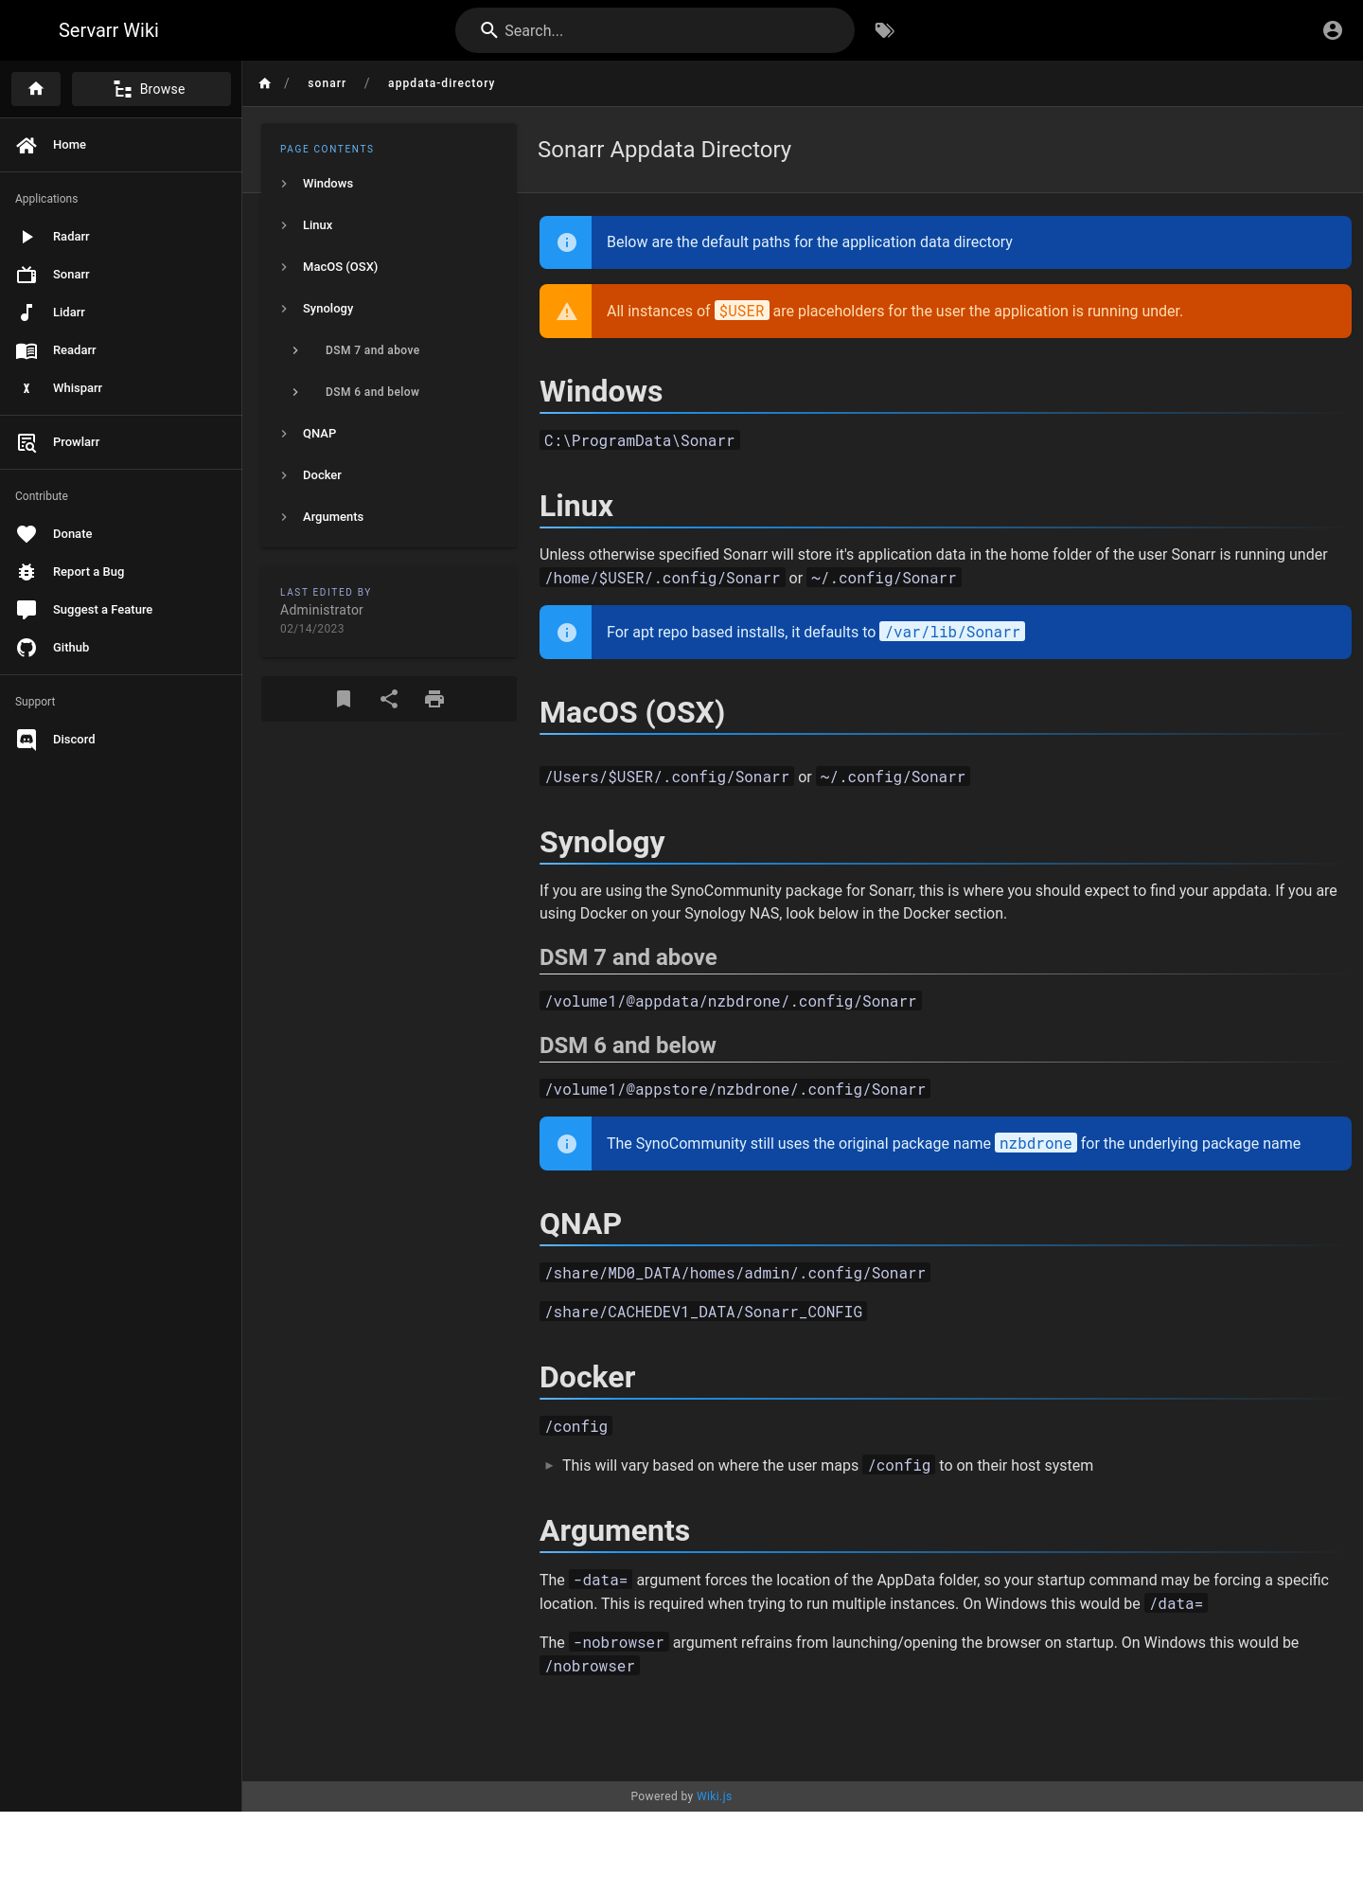Click the Whisparr icon
Image resolution: width=1363 pixels, height=1894 pixels.
point(27,388)
